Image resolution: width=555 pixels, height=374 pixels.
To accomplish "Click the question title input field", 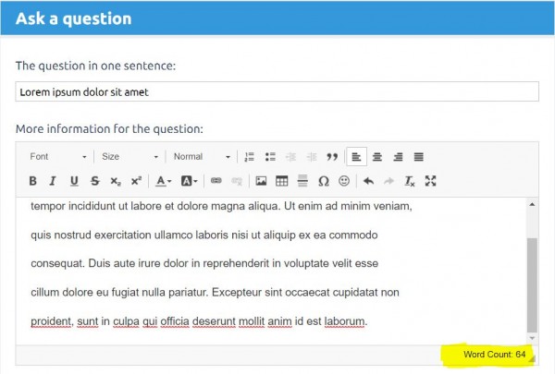I will coord(277,92).
